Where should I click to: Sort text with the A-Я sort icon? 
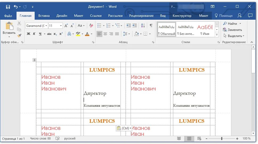pos(143,26)
